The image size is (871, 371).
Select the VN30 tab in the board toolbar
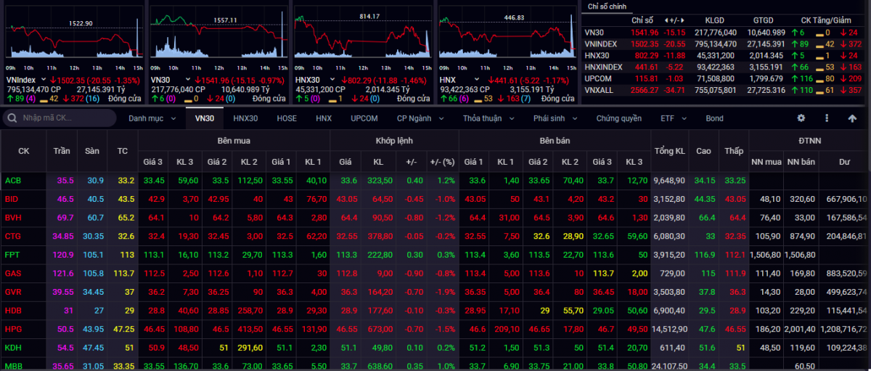coord(205,118)
